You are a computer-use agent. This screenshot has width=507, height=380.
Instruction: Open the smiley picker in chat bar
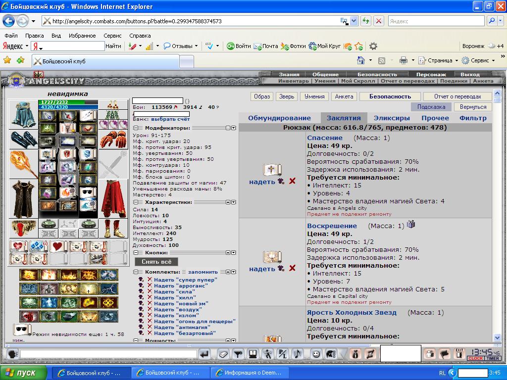pyautogui.click(x=316, y=354)
